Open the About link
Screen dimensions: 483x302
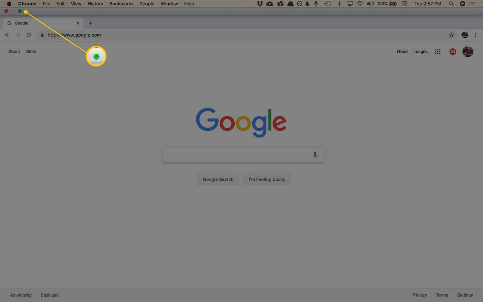pyautogui.click(x=14, y=52)
